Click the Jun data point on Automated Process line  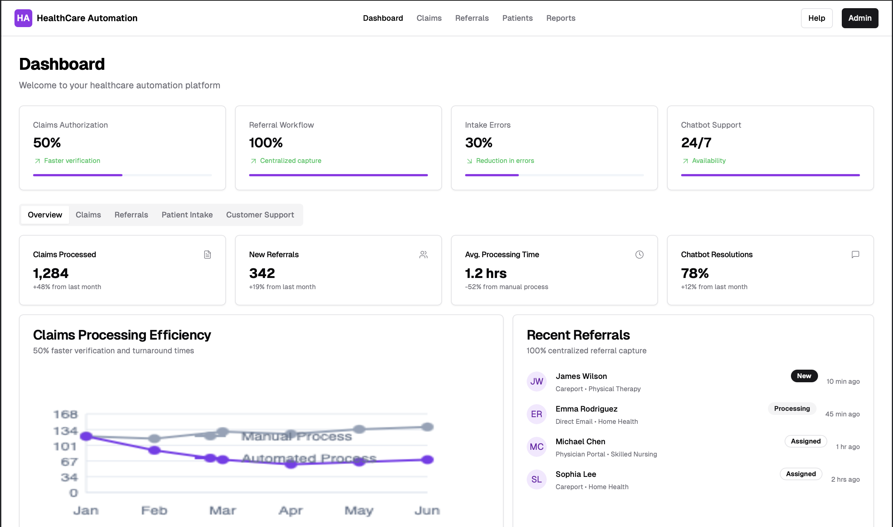tap(427, 460)
